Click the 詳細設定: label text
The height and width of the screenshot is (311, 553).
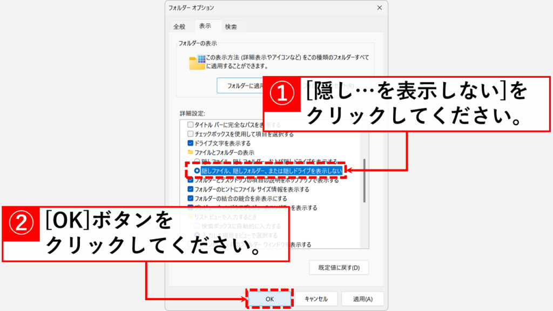point(192,113)
